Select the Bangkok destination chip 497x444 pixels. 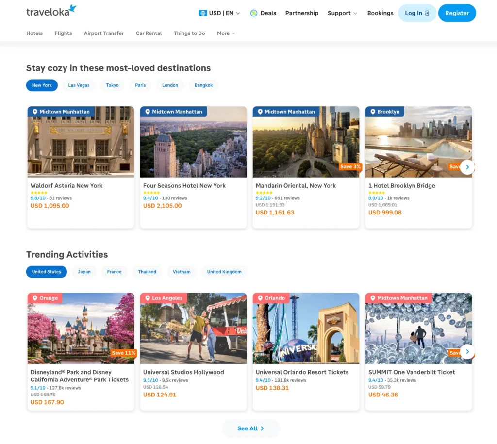pyautogui.click(x=203, y=85)
